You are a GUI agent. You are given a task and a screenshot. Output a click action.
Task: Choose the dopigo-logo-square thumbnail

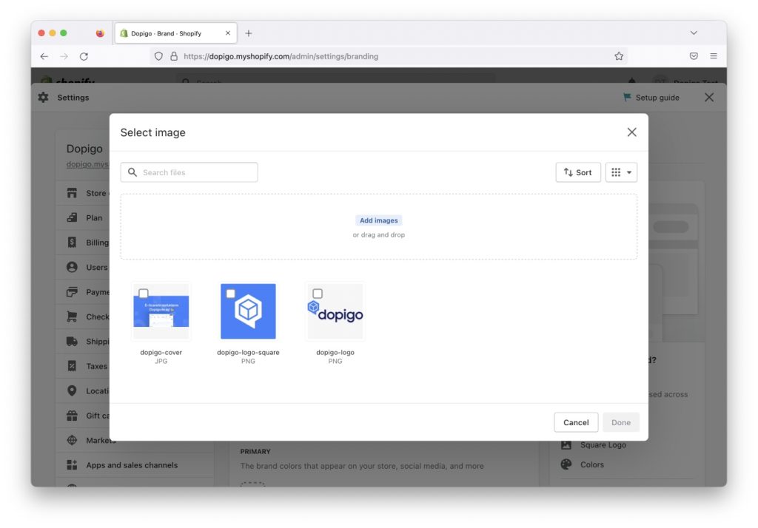[248, 311]
